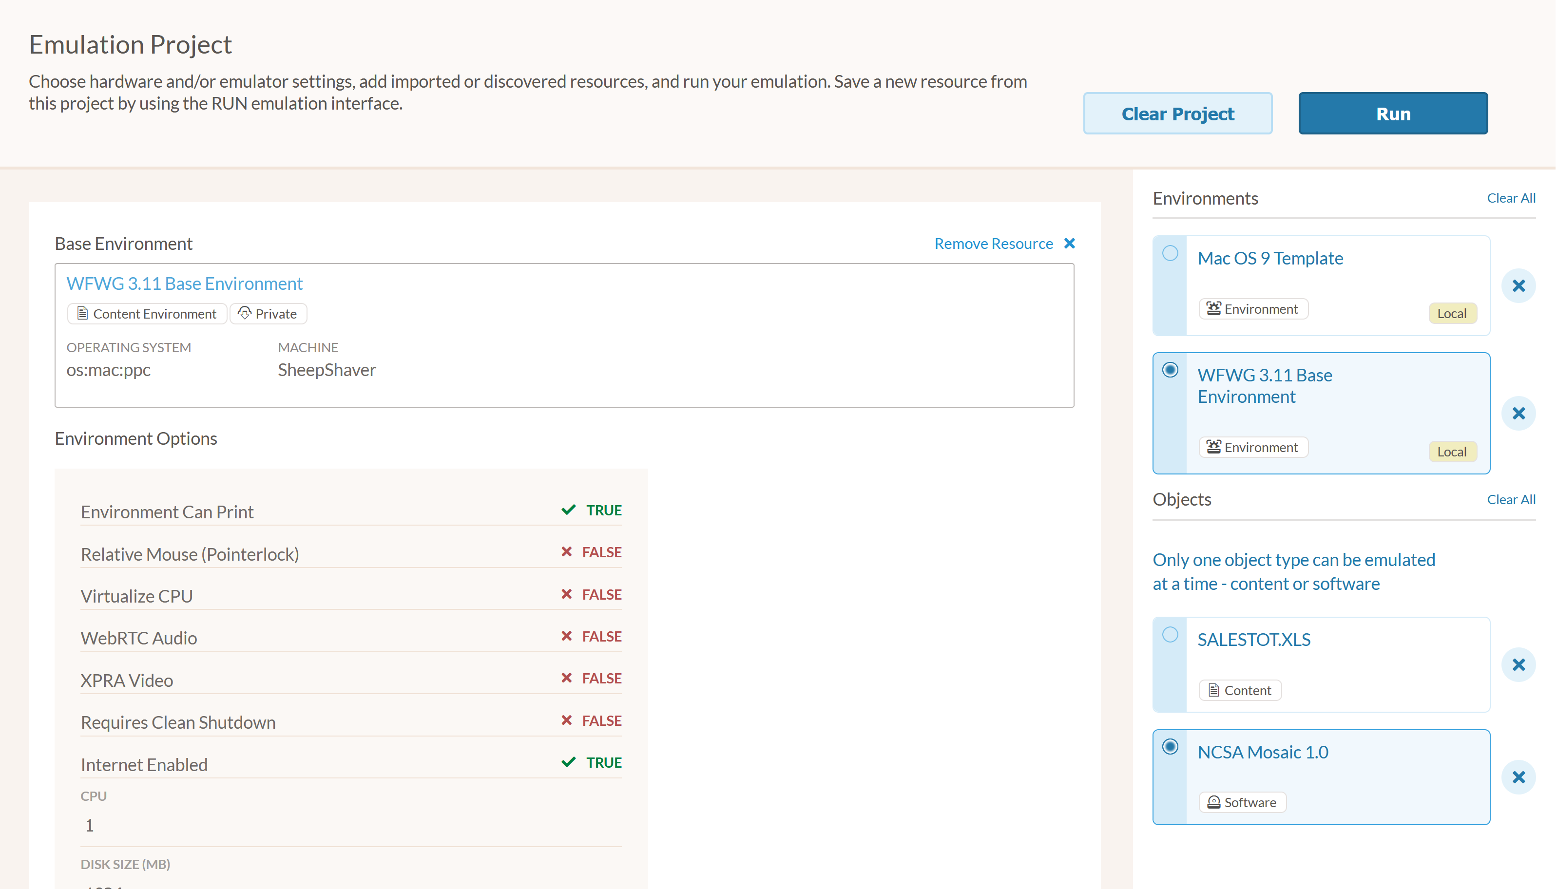Click Environment tag icon on Mac OS 9 Template

pos(1213,309)
